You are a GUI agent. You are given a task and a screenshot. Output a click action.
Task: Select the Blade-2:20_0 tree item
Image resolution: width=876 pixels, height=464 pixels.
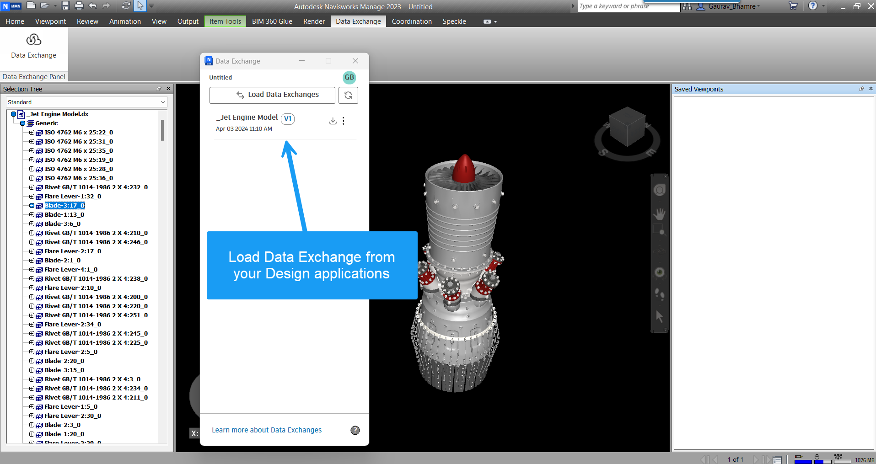(64, 361)
